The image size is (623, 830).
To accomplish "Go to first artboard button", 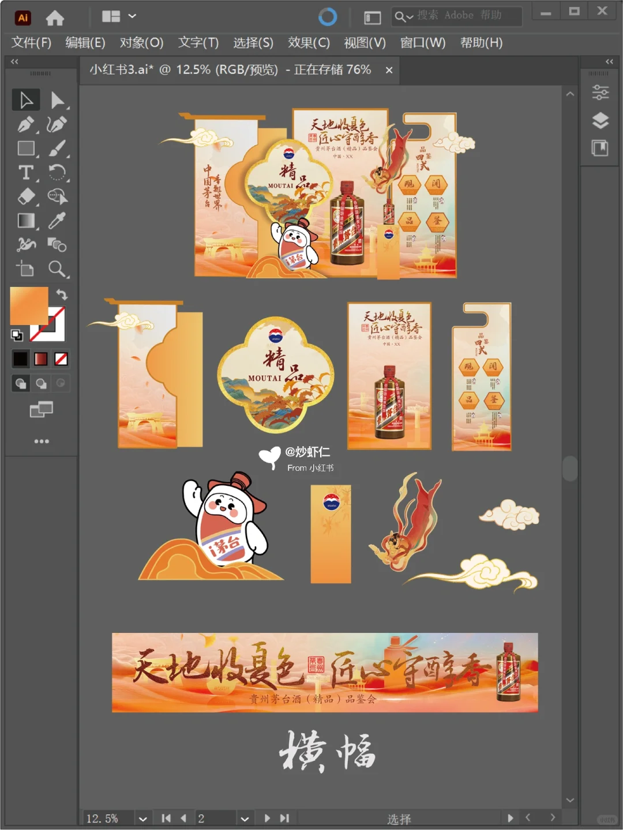I will (166, 818).
